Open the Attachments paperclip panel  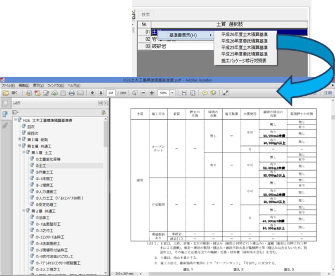click(5, 126)
